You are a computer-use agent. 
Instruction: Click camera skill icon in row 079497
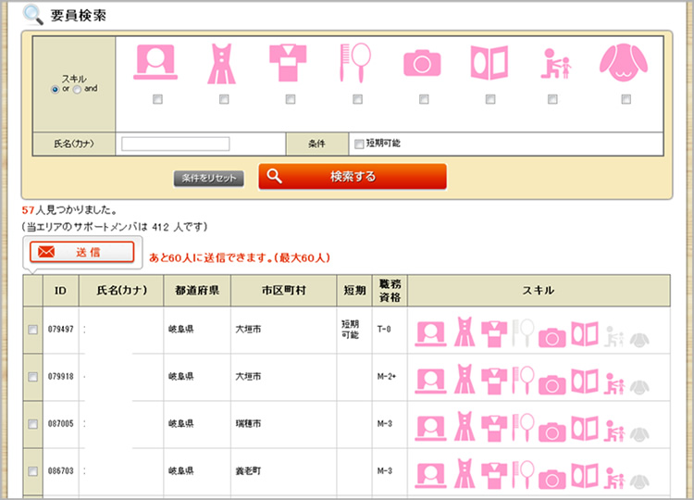(x=551, y=337)
